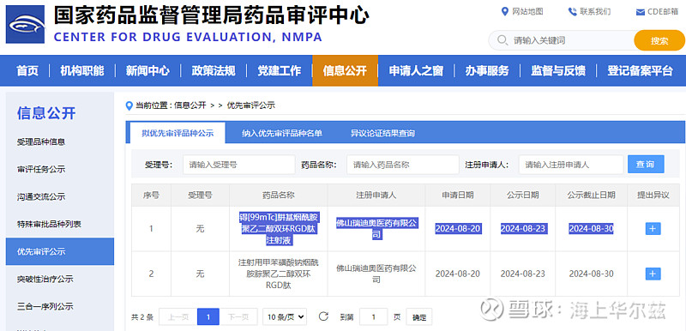The height and width of the screenshot is (331, 686).
Task: Click the blue 查询 button
Action: coord(646,165)
